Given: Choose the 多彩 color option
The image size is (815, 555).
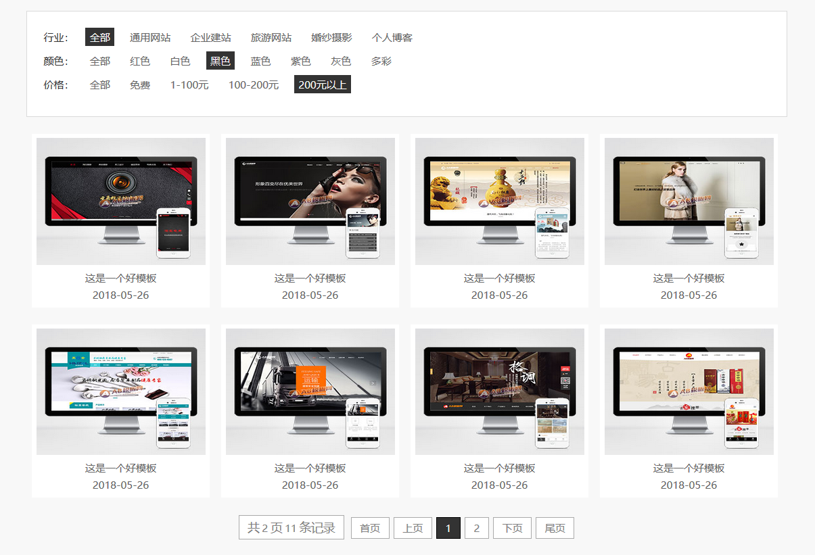Looking at the screenshot, I should point(381,61).
